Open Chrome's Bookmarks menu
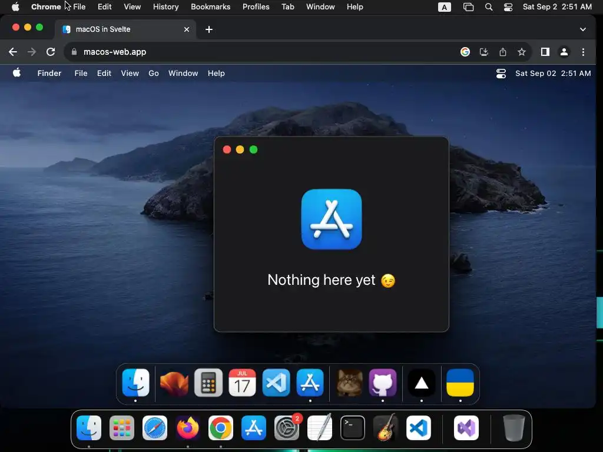 [x=210, y=7]
